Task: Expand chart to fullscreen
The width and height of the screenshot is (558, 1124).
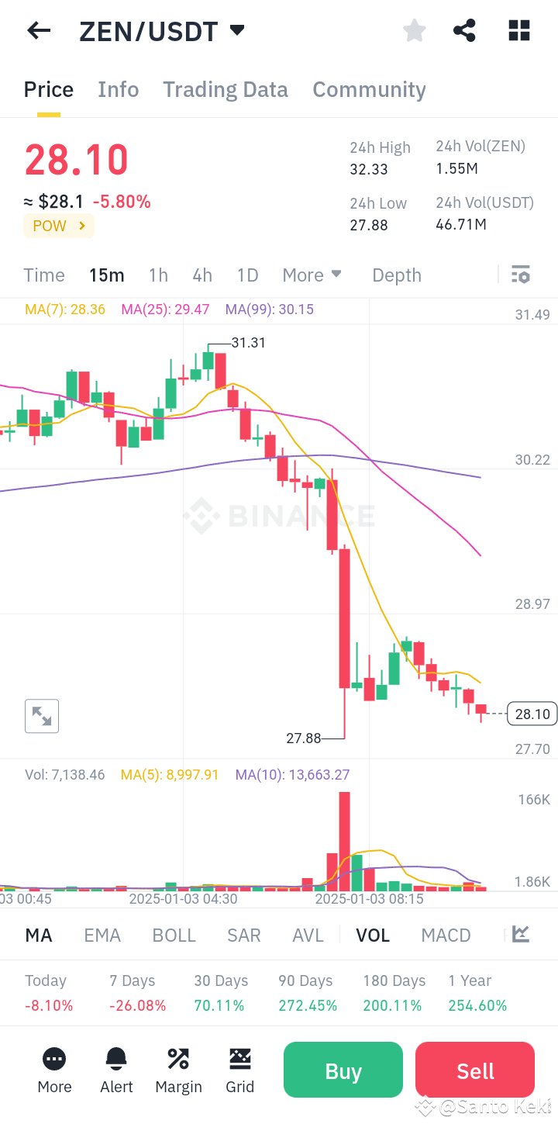Action: pyautogui.click(x=41, y=715)
